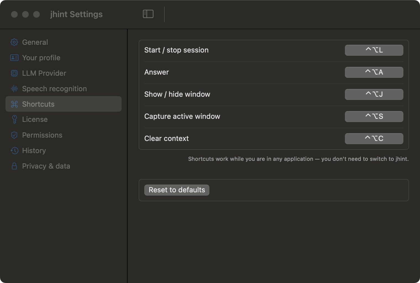This screenshot has height=283, width=420.
Task: Click the Reset to defaults button
Action: (x=177, y=190)
